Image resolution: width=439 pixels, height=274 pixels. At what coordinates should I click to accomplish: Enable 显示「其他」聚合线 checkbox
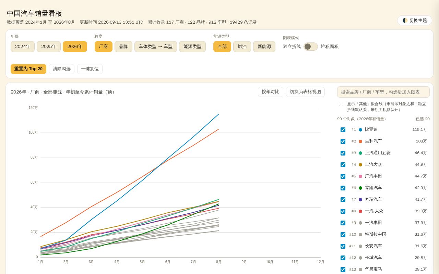[341, 104]
